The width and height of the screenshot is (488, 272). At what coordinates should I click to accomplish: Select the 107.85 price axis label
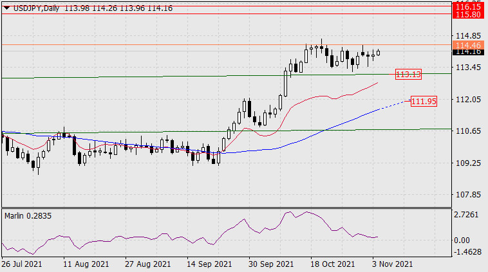[x=468, y=195]
